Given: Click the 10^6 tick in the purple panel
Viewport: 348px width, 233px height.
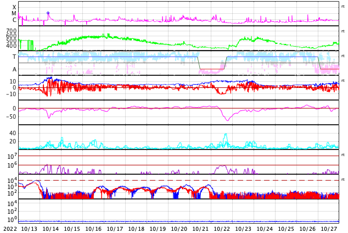Looking at the screenshot, I should tap(13, 165).
